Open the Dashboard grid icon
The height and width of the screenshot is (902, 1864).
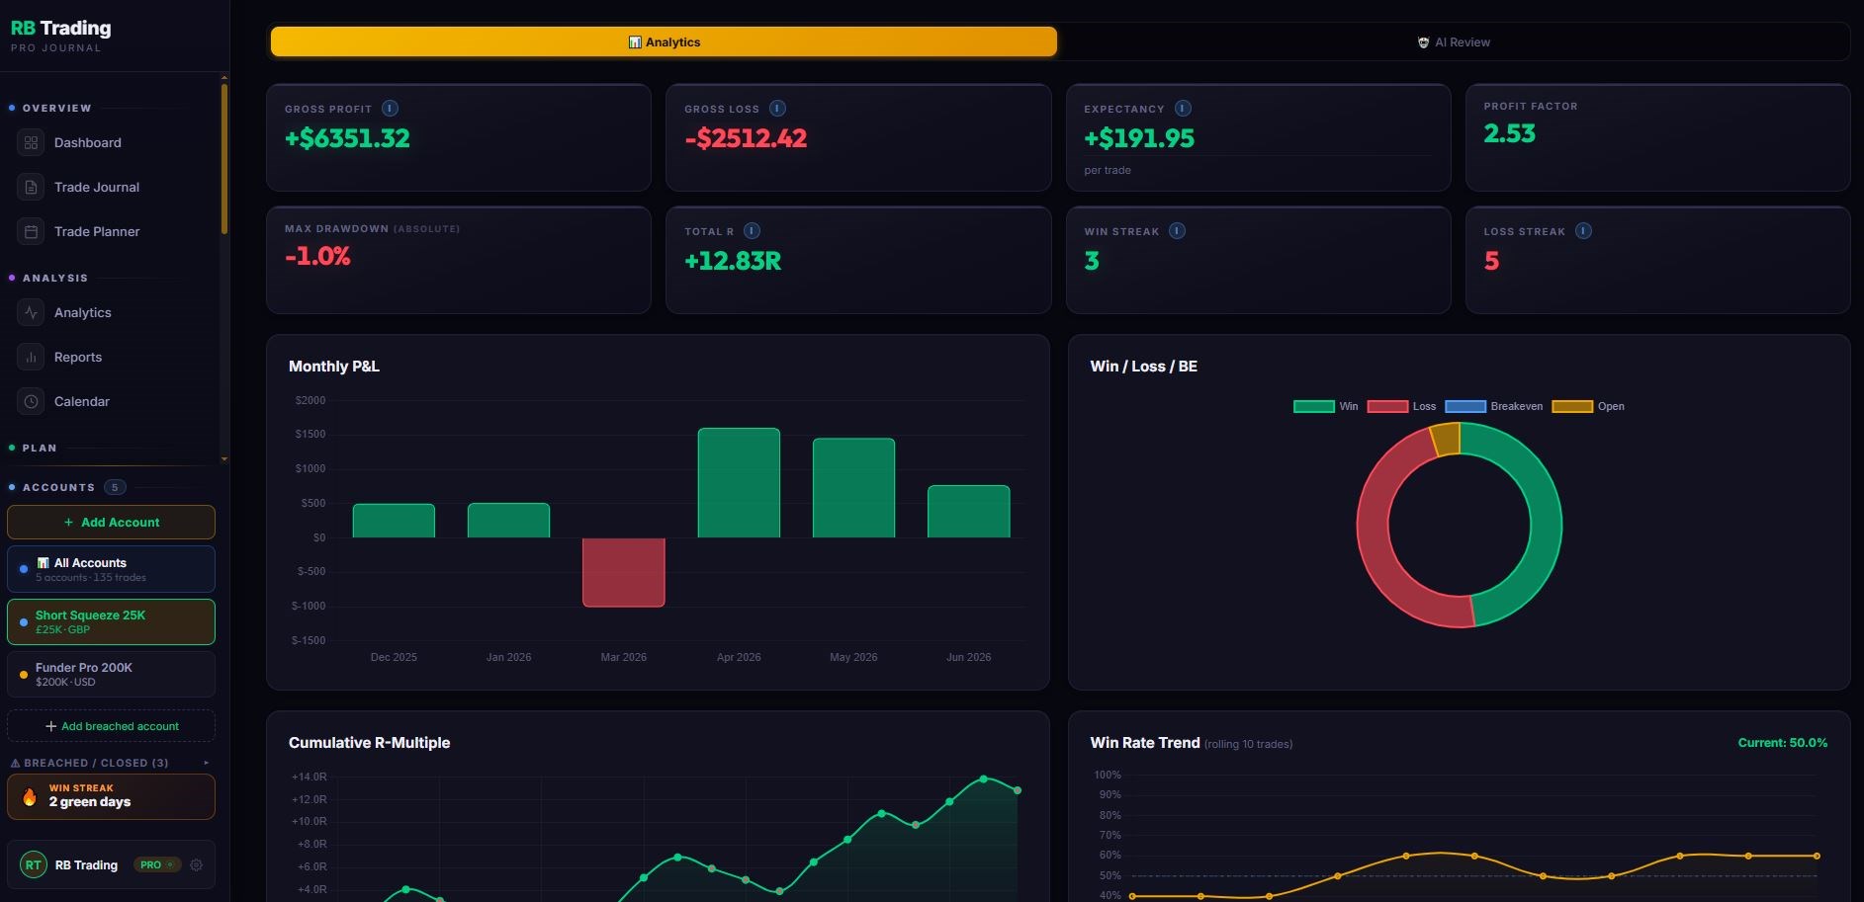tap(31, 142)
